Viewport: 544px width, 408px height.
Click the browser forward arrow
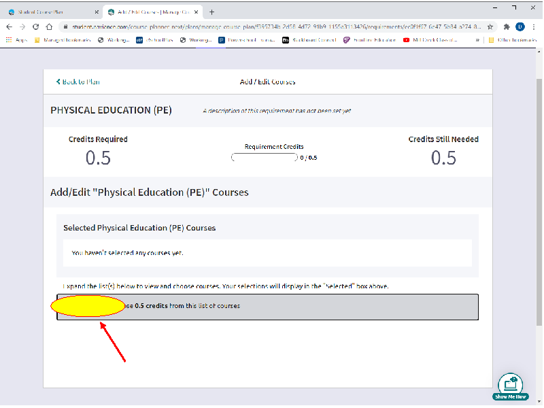point(22,27)
